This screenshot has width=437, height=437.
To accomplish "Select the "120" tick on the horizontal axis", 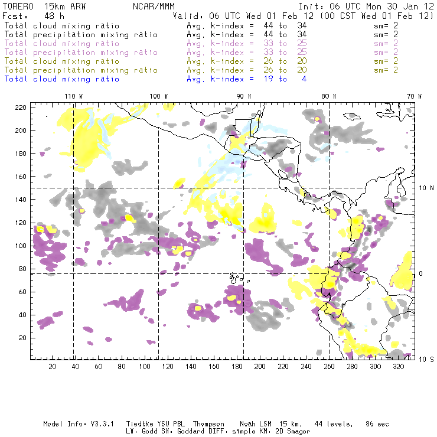I will click(x=168, y=367).
